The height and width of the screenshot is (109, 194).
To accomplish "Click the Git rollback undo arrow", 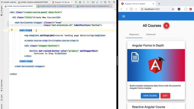I will [x=109, y=2].
